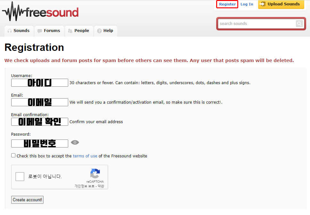
Task: Click the Create account! button
Action: [x=27, y=200]
